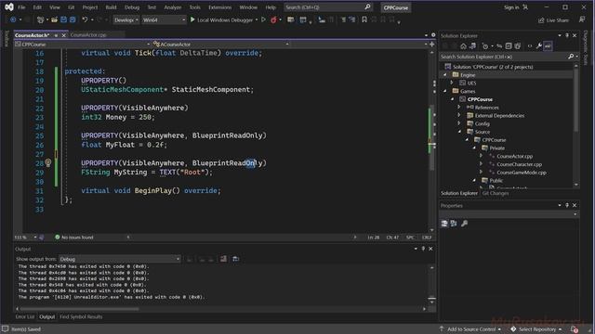Expand the References node
The image size is (595, 334).
coord(459,108)
